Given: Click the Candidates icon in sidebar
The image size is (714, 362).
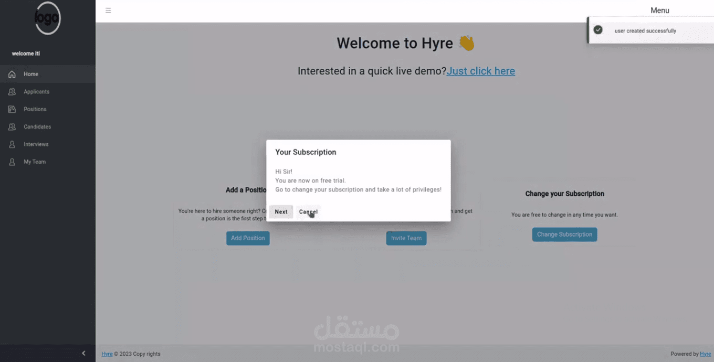Looking at the screenshot, I should 12,127.
